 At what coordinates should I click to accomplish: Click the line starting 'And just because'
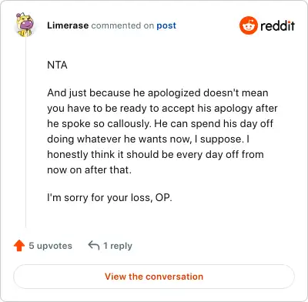158,92
